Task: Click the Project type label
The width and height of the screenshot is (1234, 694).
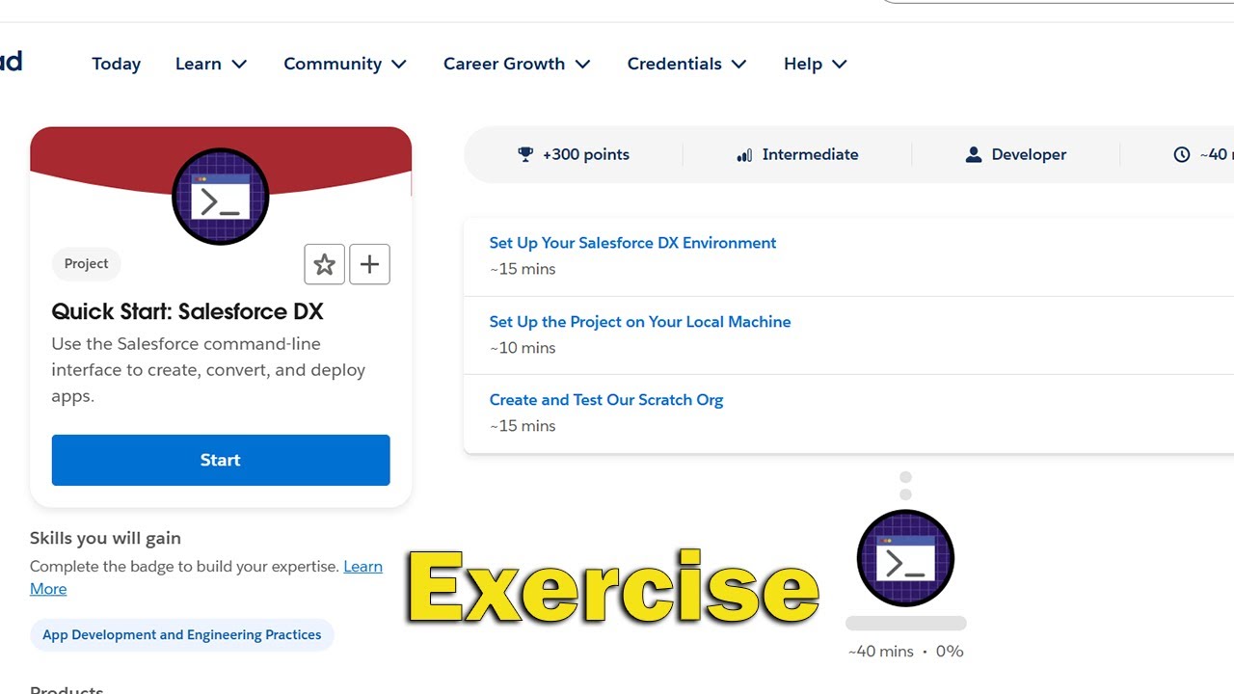Action: pos(86,264)
